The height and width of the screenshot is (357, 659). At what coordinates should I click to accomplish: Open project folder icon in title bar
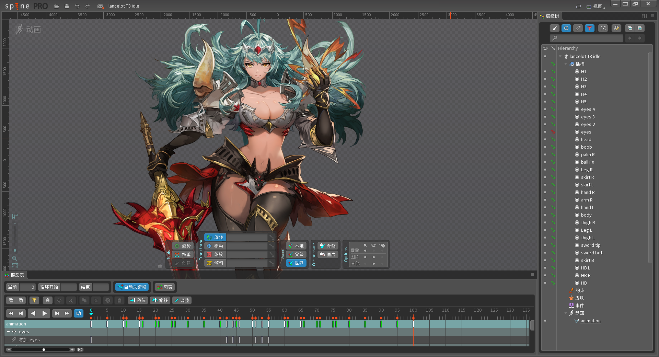click(x=57, y=6)
